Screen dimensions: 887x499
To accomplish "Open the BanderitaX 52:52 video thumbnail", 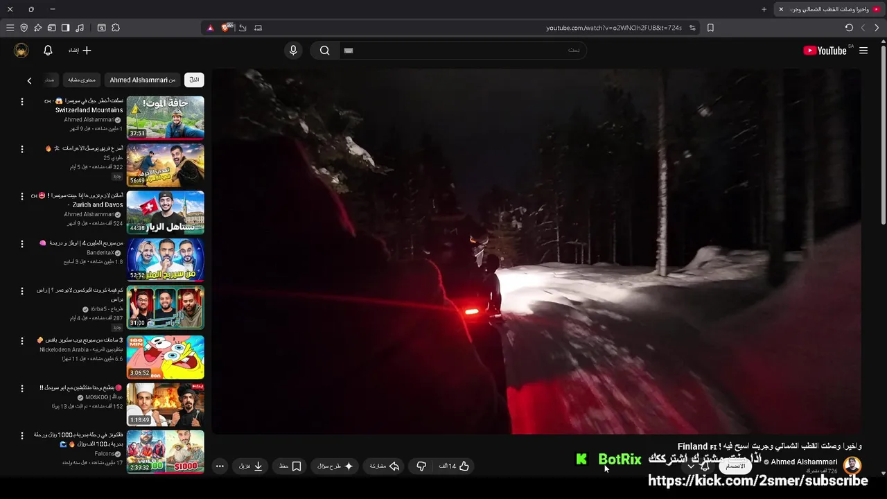I will click(165, 260).
